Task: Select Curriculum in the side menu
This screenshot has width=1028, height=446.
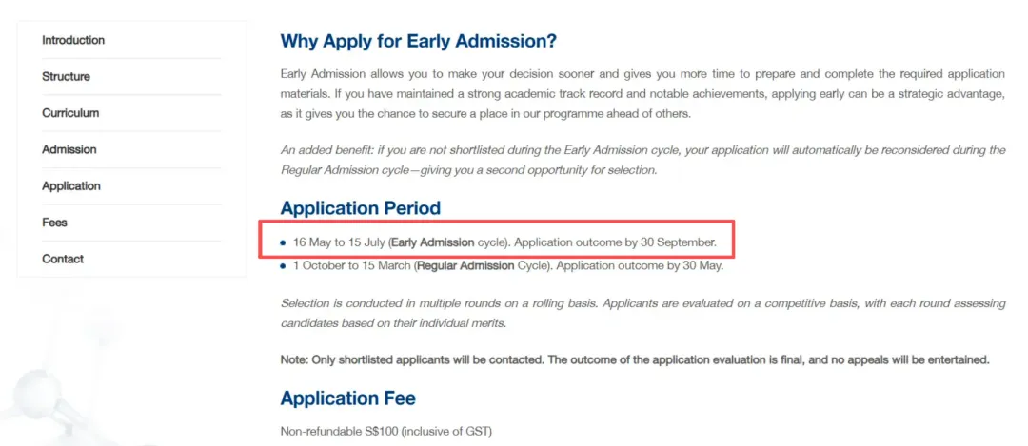Action: pyautogui.click(x=70, y=113)
